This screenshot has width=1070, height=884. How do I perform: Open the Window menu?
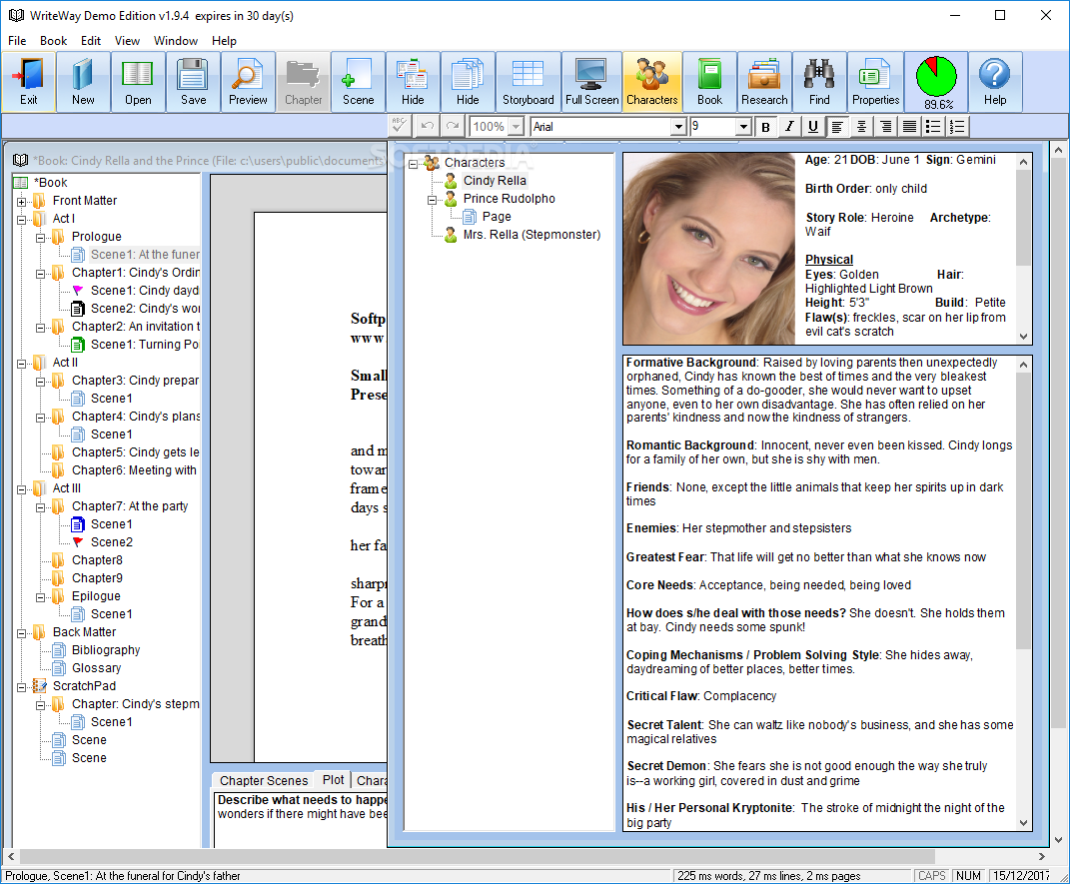176,41
